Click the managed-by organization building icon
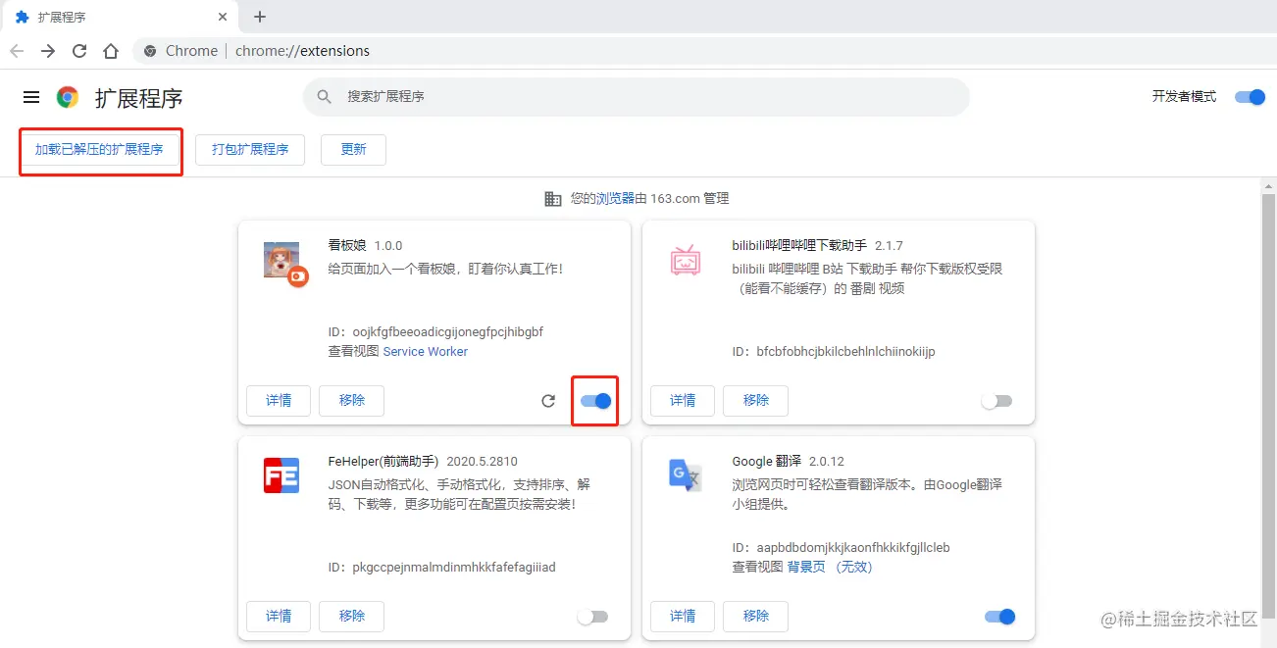The image size is (1277, 648). [x=553, y=198]
